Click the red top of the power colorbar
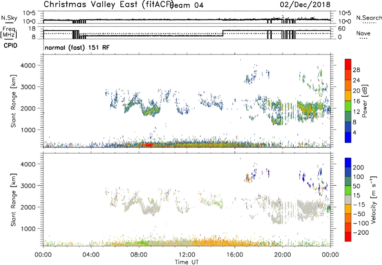 348,64
